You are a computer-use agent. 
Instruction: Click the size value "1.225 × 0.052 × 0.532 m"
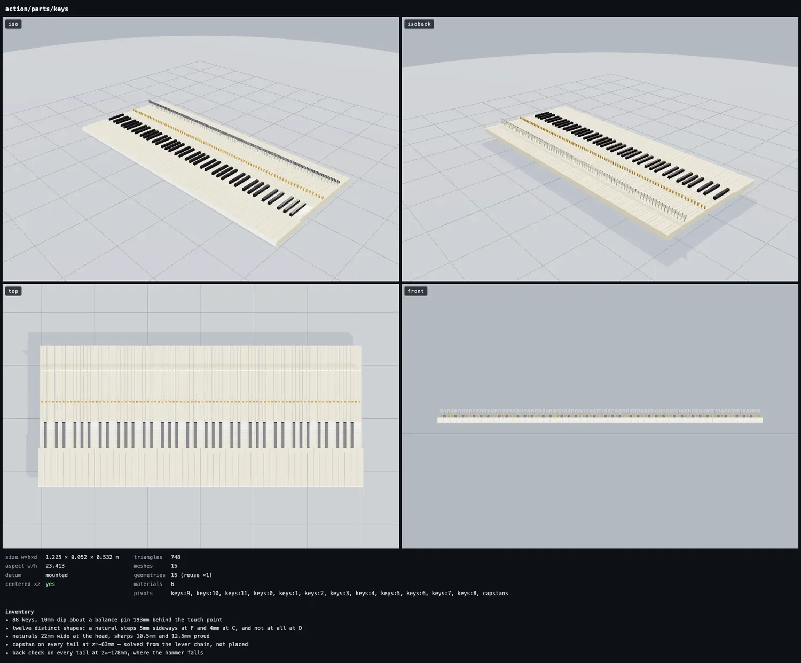(82, 557)
